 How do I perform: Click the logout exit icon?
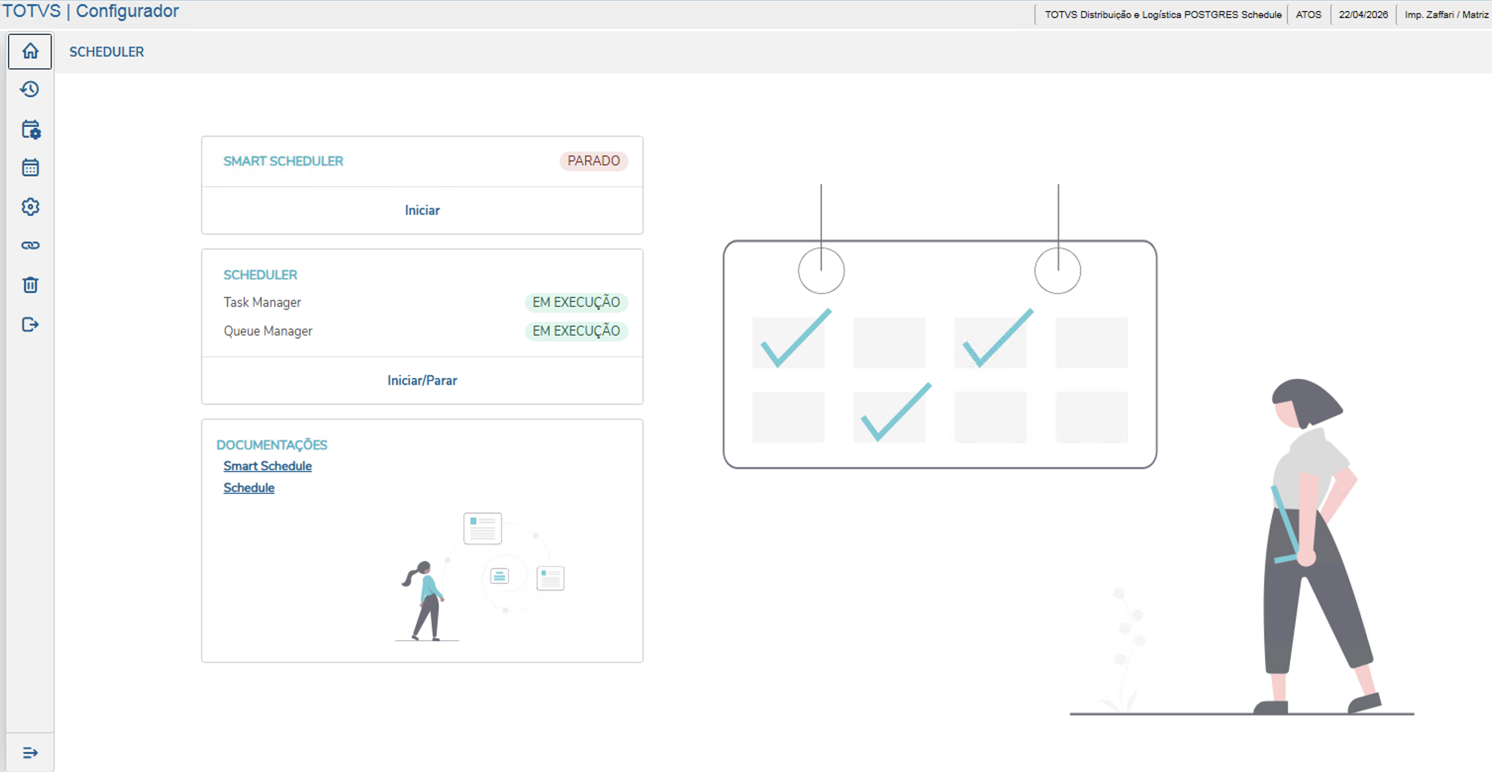tap(30, 324)
